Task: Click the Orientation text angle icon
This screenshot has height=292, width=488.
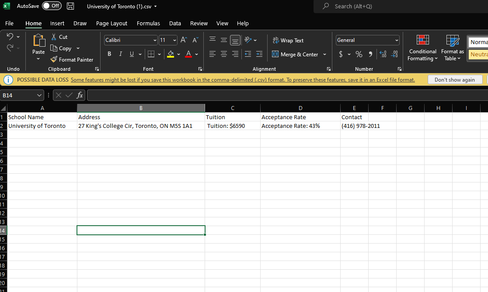Action: 248,40
